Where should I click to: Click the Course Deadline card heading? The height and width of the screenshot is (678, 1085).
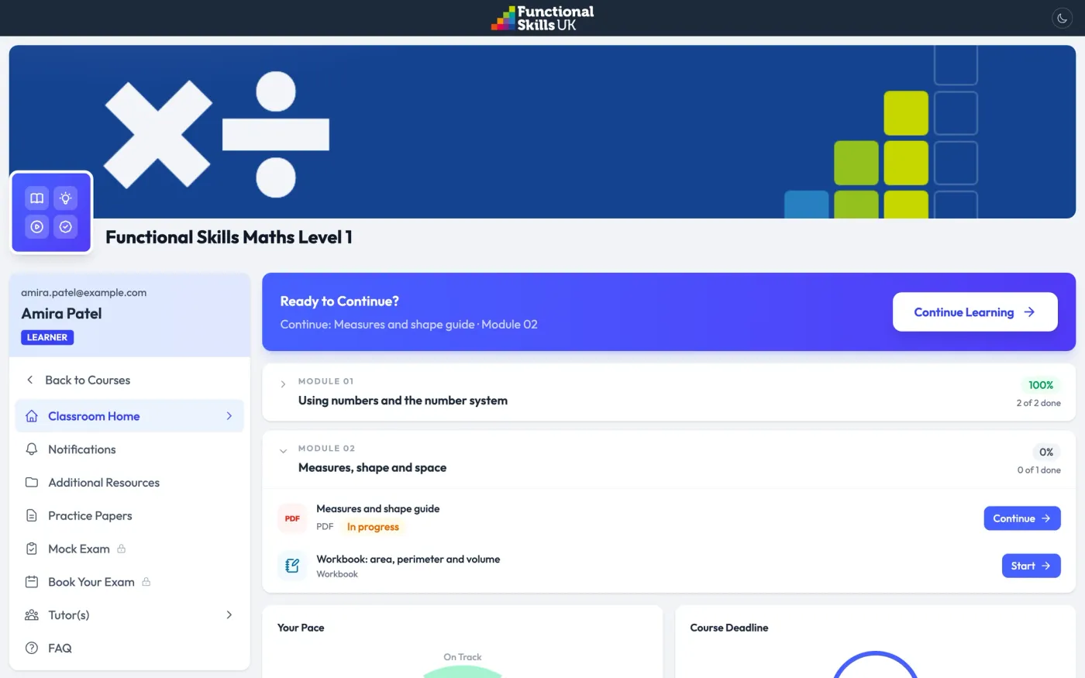(729, 628)
